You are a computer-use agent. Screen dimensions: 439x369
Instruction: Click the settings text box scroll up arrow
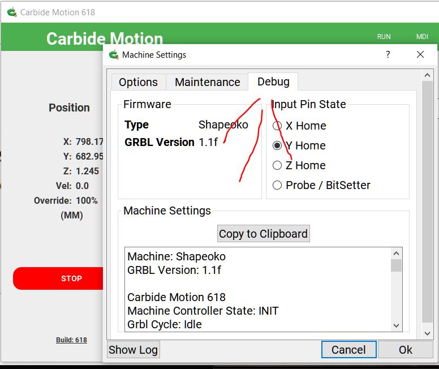click(396, 254)
